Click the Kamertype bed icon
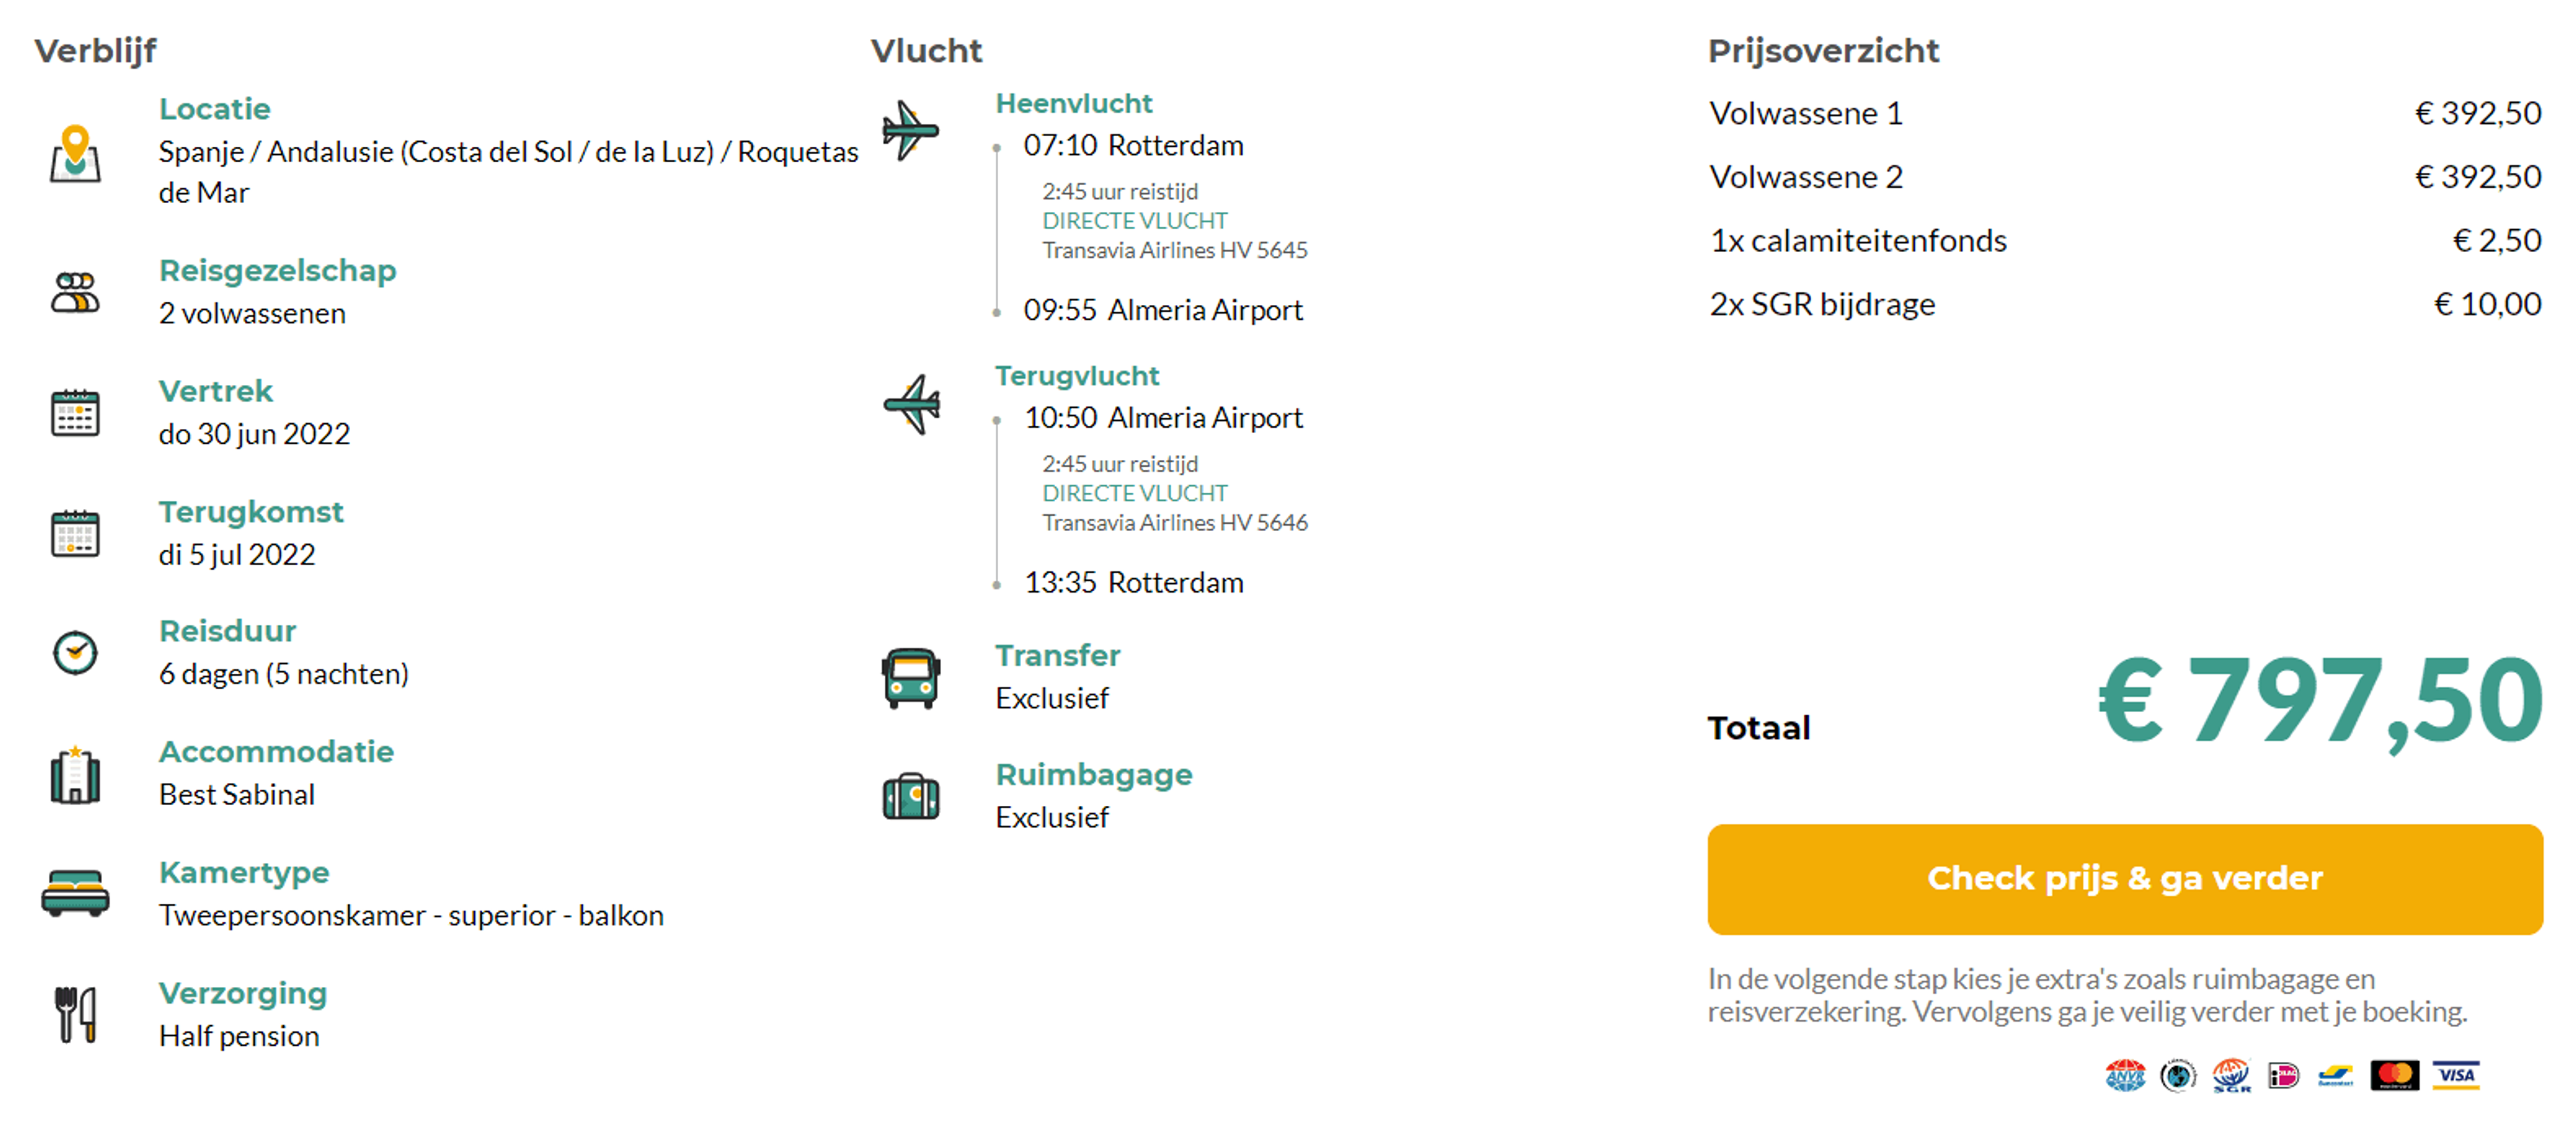This screenshot has height=1129, width=2576. (75, 893)
